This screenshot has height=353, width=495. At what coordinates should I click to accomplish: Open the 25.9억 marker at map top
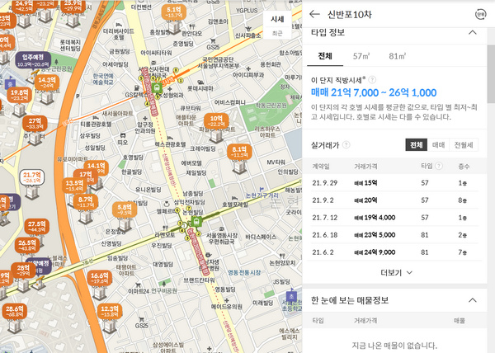(x=73, y=6)
